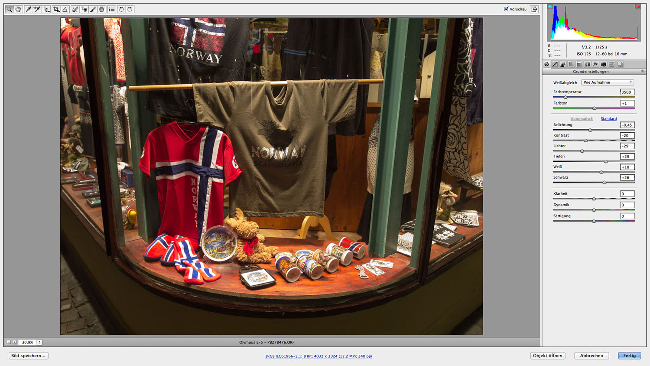Click the Farbton value field
This screenshot has width=650, height=366.
pyautogui.click(x=627, y=103)
